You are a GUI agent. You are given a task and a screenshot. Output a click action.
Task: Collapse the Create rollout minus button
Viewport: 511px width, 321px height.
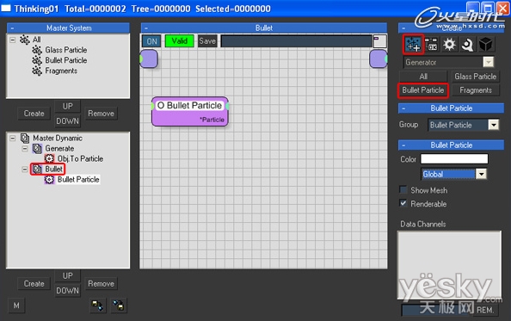coord(403,28)
